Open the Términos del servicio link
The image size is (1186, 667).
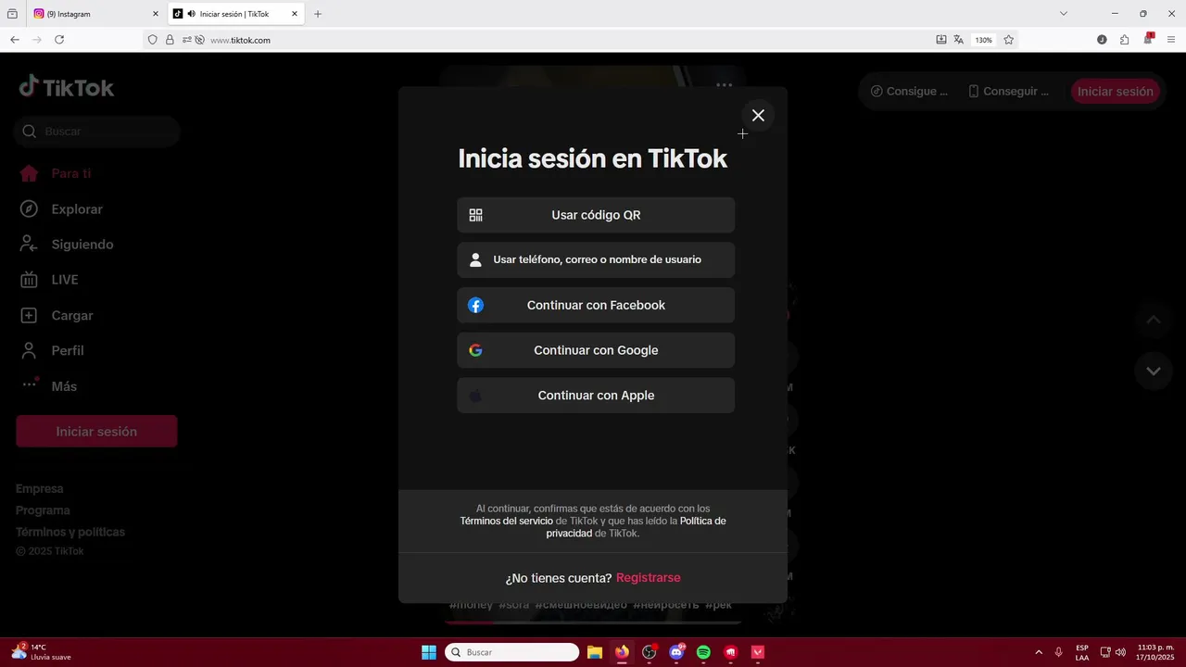[x=506, y=521]
